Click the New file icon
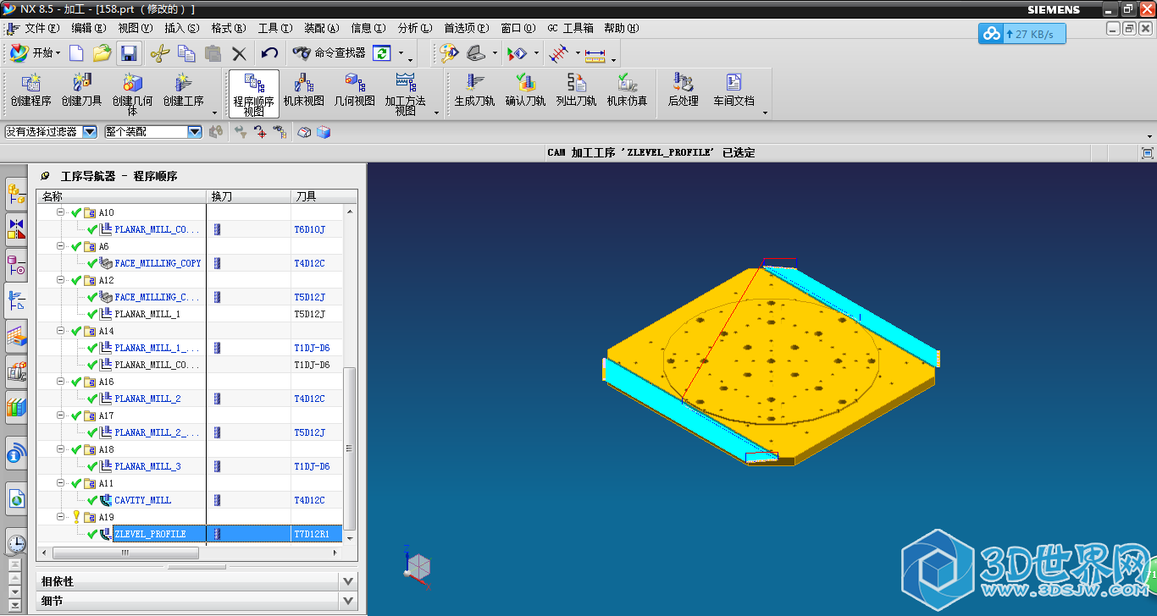 click(76, 53)
